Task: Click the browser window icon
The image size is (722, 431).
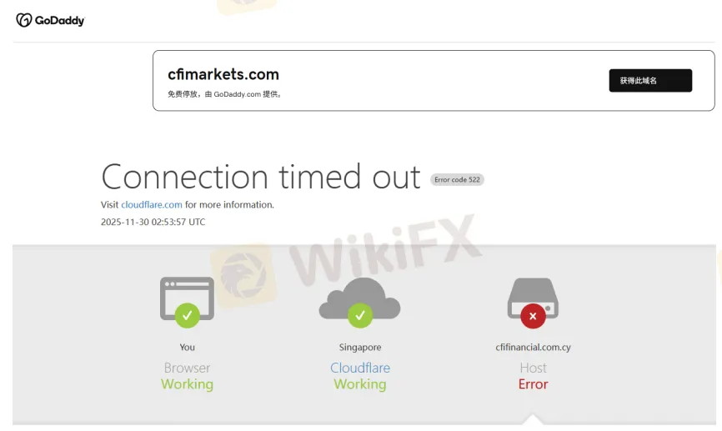Action: [187, 298]
